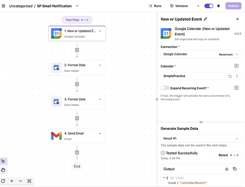Click the Retest button
Image resolution: width=245 pixels, height=187 pixels.
click(229, 155)
